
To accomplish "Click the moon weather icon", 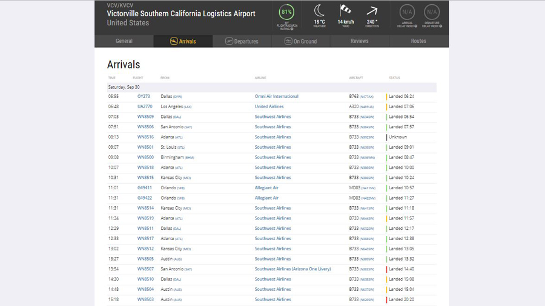I will coord(319,10).
